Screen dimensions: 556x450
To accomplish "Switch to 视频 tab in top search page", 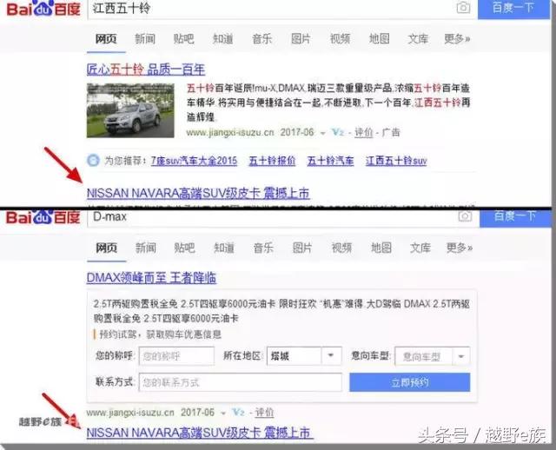I will [340, 38].
